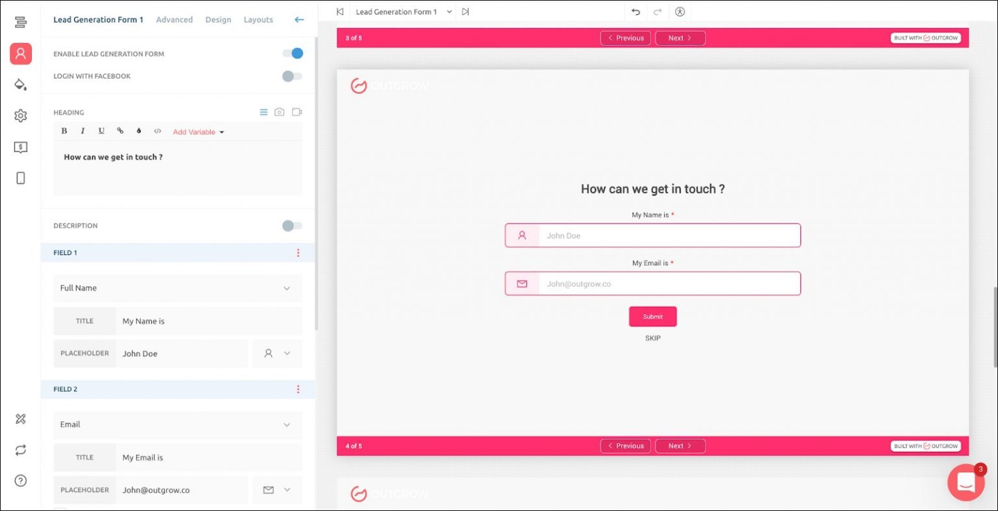The width and height of the screenshot is (998, 511).
Task: Open the chat support bubble
Action: 966,482
